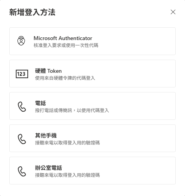Click description 使用來自硬體令牌的代碼登入

click(65, 78)
